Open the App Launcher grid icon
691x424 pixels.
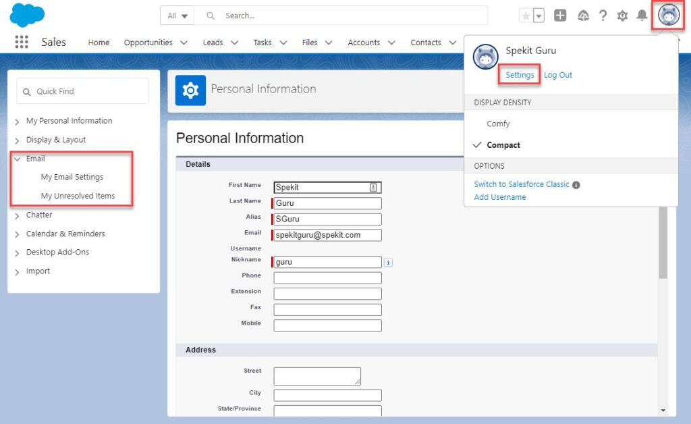pos(22,42)
